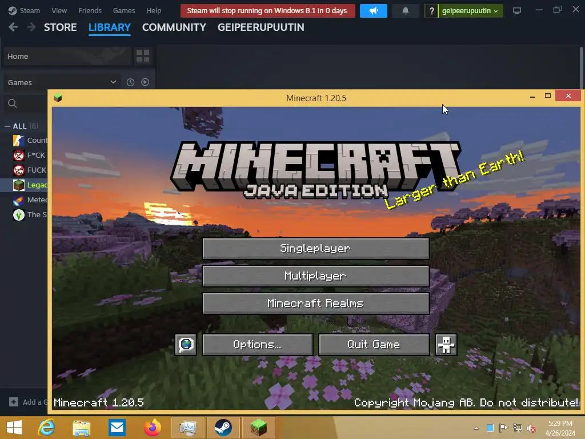Click the question mark help icon in Steam

click(x=432, y=11)
